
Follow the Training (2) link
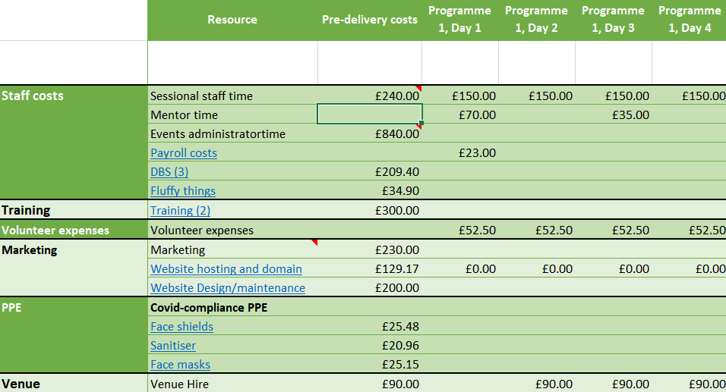click(x=180, y=211)
